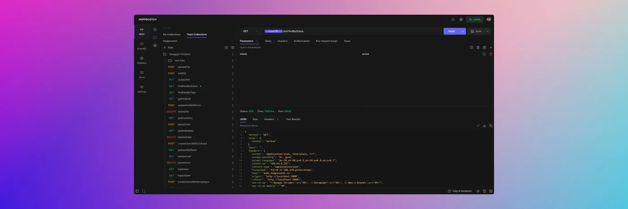
Task: Open the Hoppscotch team selector dropdown
Action: pyautogui.click(x=198, y=41)
